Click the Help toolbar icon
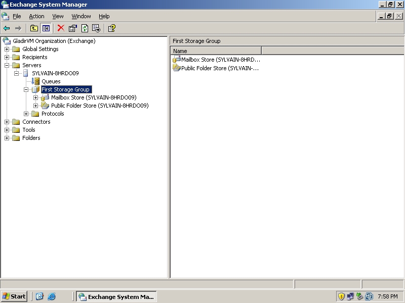Viewport: 405px width, 303px height. (111, 28)
